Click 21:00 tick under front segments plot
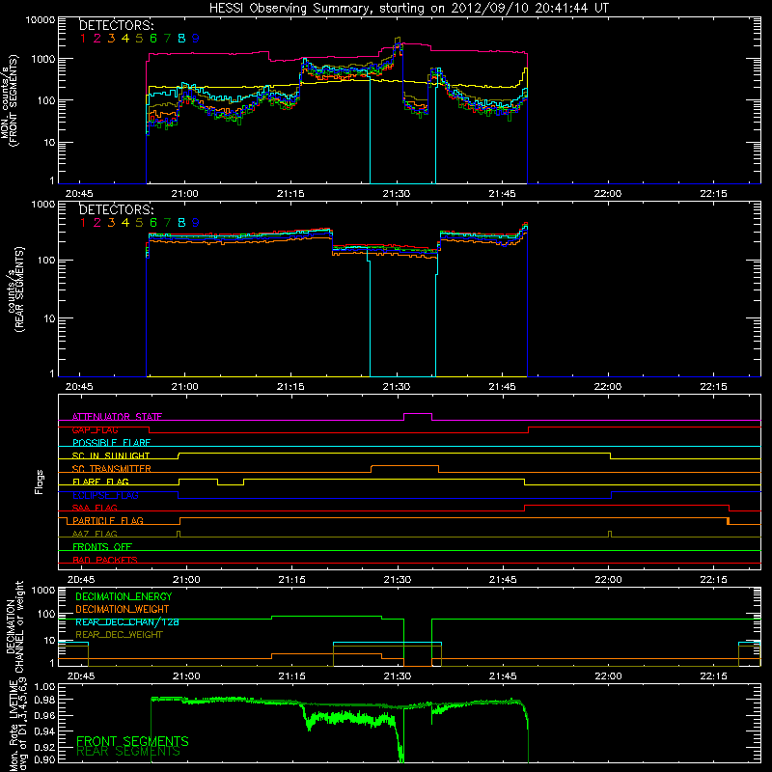 [x=184, y=194]
